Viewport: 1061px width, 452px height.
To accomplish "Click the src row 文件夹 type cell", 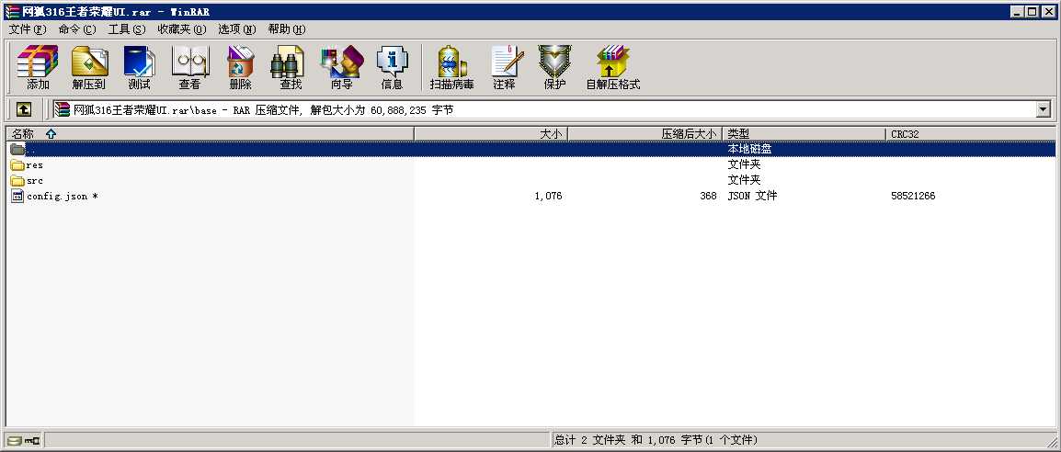I will (x=744, y=180).
